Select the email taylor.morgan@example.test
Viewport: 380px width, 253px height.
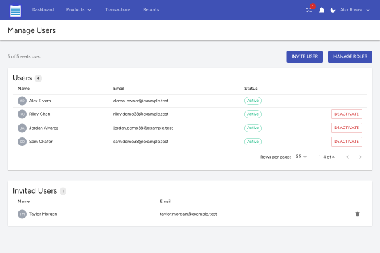(x=188, y=214)
